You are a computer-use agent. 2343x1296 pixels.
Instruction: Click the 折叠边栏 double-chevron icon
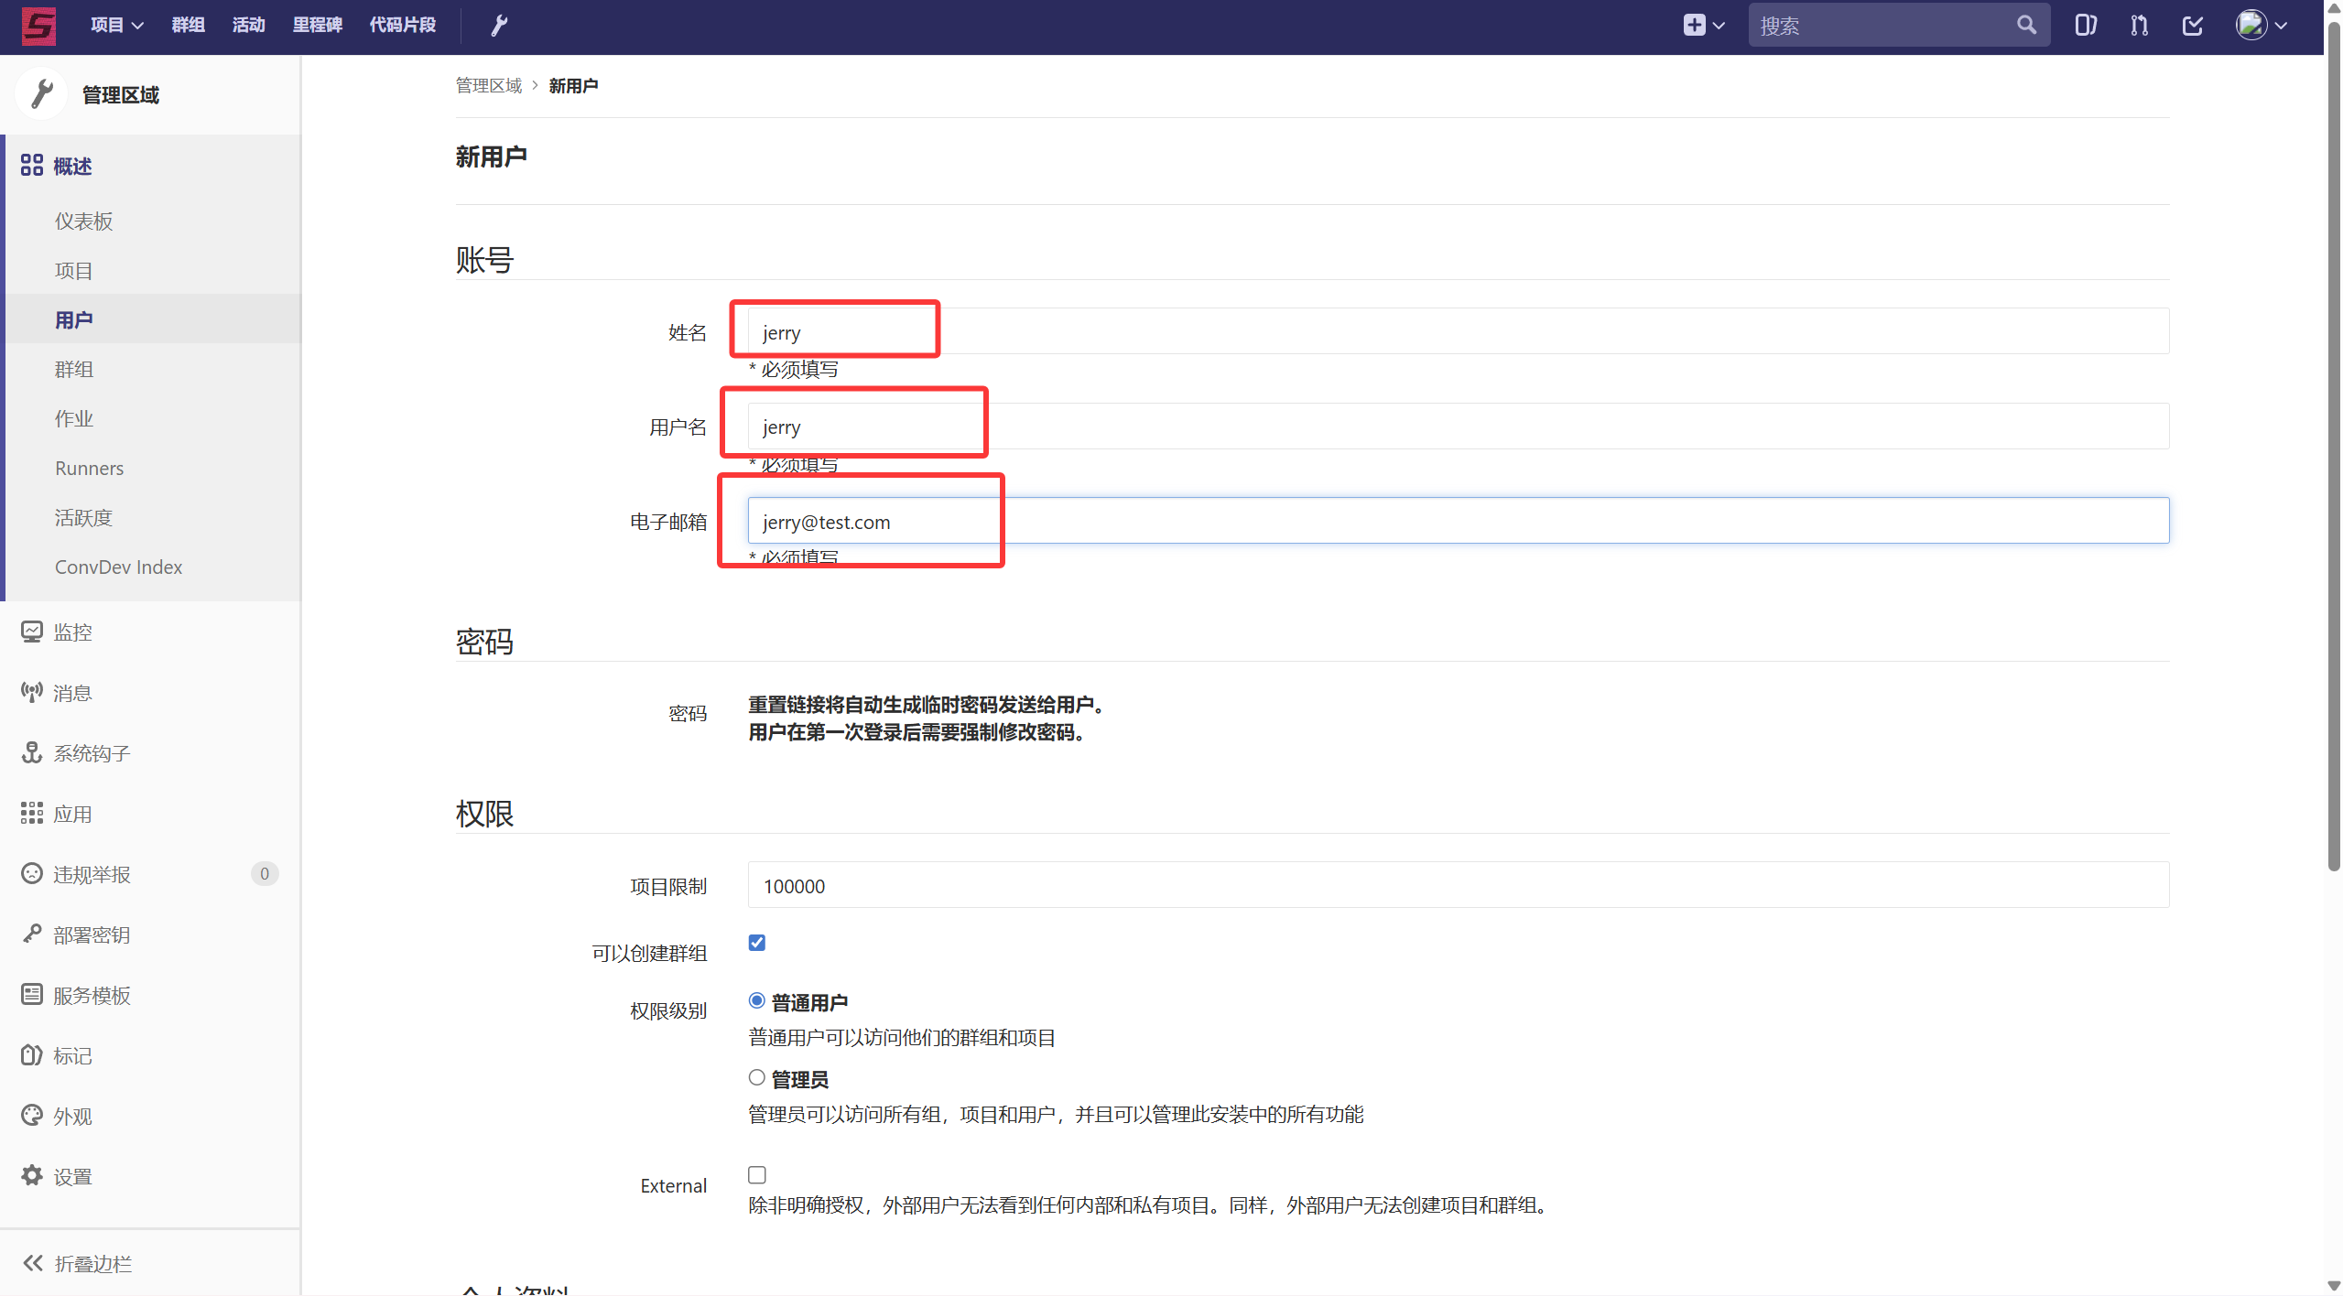(33, 1263)
